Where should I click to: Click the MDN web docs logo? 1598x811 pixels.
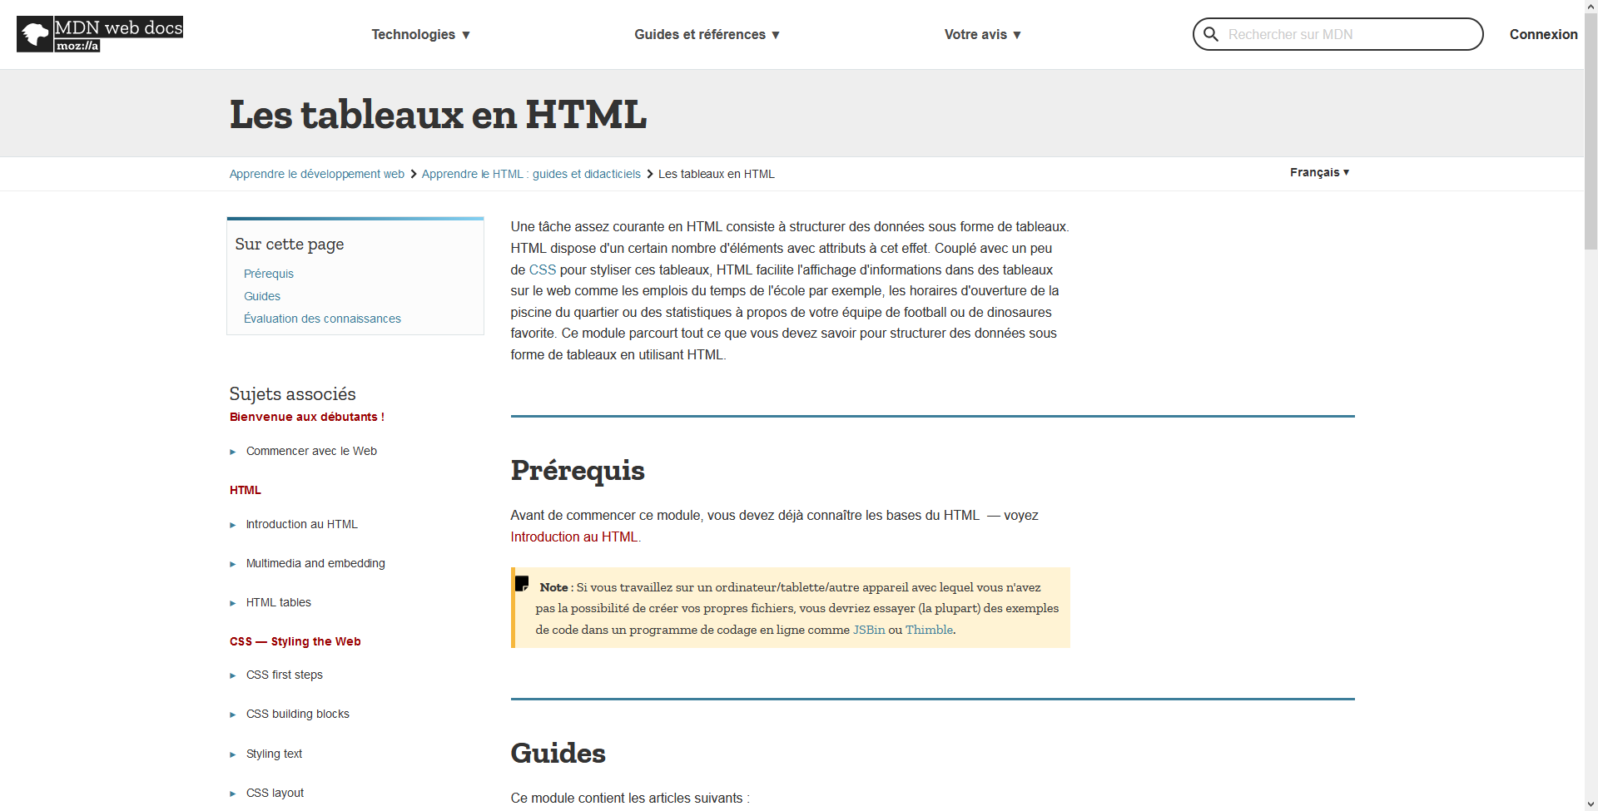click(x=100, y=34)
